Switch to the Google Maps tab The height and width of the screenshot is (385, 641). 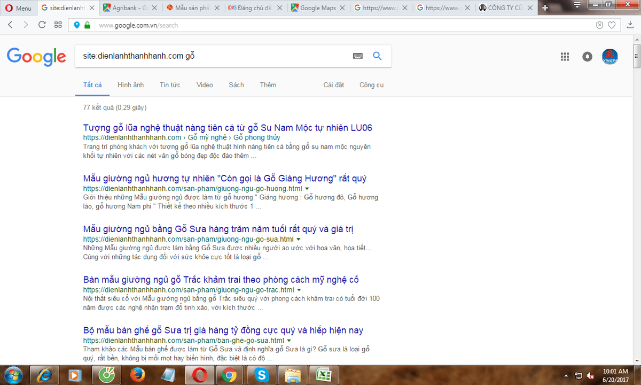tap(318, 8)
